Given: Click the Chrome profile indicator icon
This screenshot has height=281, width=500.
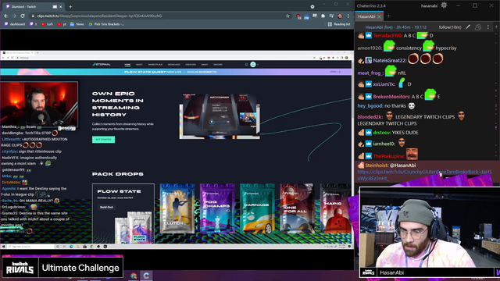Looking at the screenshot, I should [312, 7].
